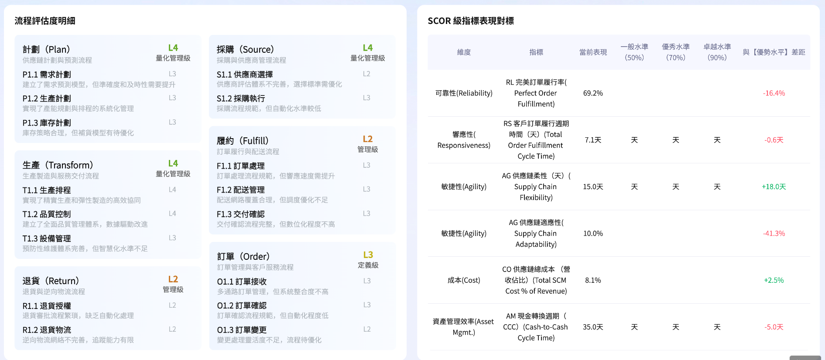Open the R1.1 退貨授權 item

coord(107,310)
